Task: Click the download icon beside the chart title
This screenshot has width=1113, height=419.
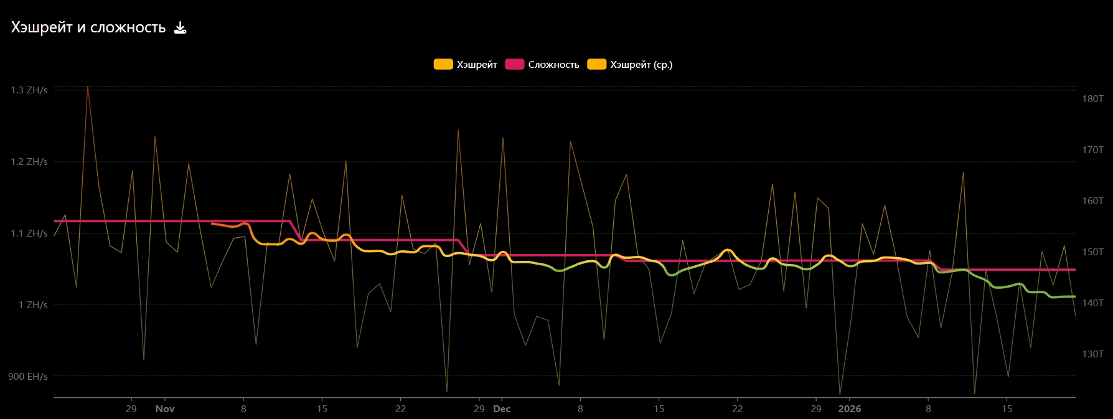Action: (x=180, y=27)
